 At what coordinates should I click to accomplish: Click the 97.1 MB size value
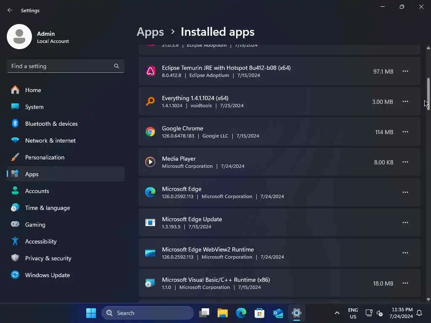pyautogui.click(x=383, y=71)
